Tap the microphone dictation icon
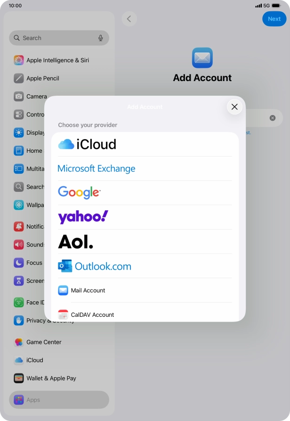 101,38
